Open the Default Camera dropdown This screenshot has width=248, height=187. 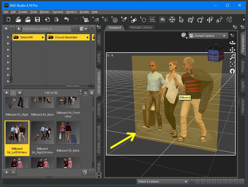(208, 36)
